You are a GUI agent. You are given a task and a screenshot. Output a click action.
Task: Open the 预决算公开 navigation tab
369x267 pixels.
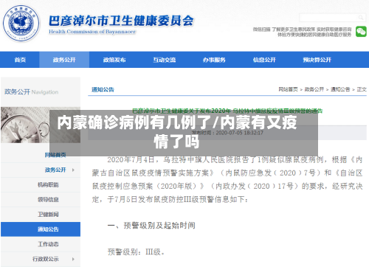pyautogui.click(x=317, y=60)
